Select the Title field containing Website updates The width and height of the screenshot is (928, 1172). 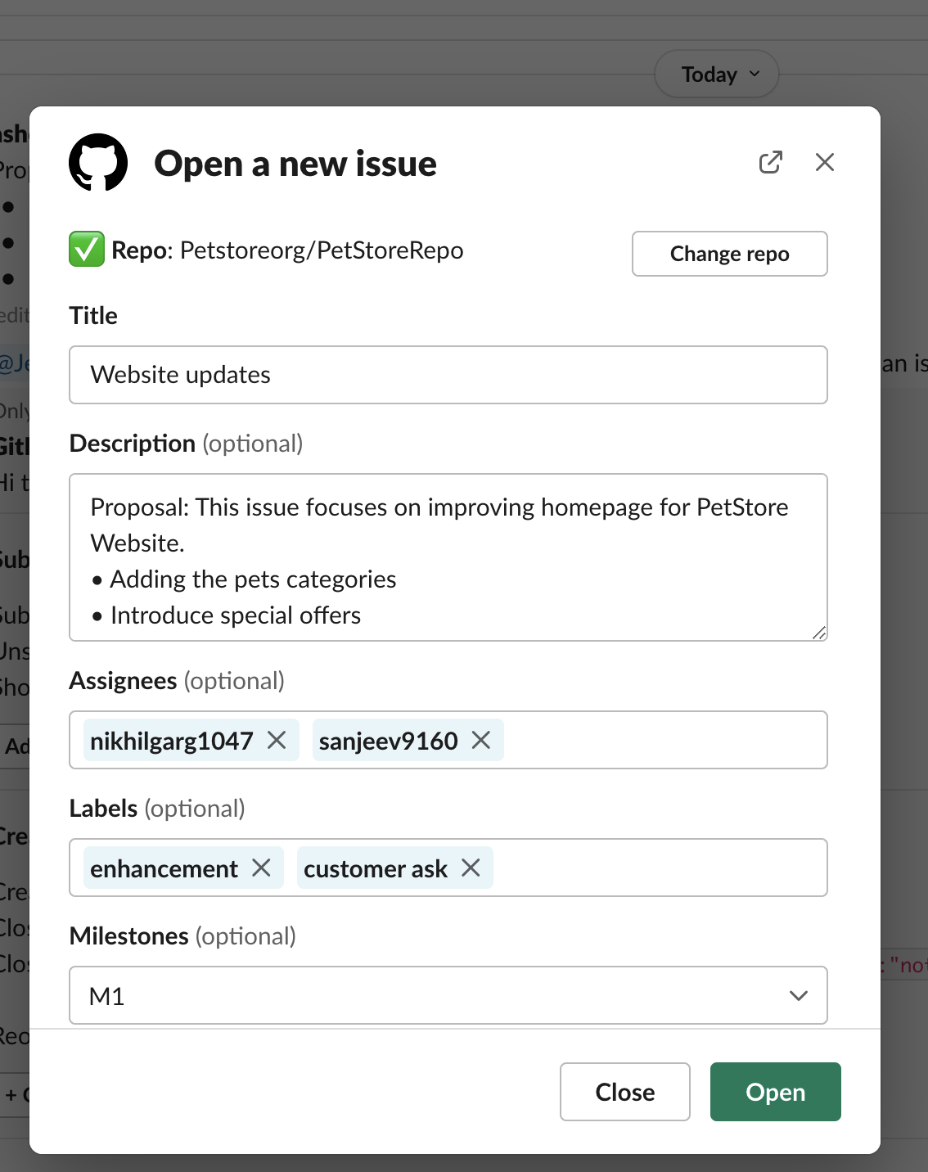pyautogui.click(x=448, y=375)
